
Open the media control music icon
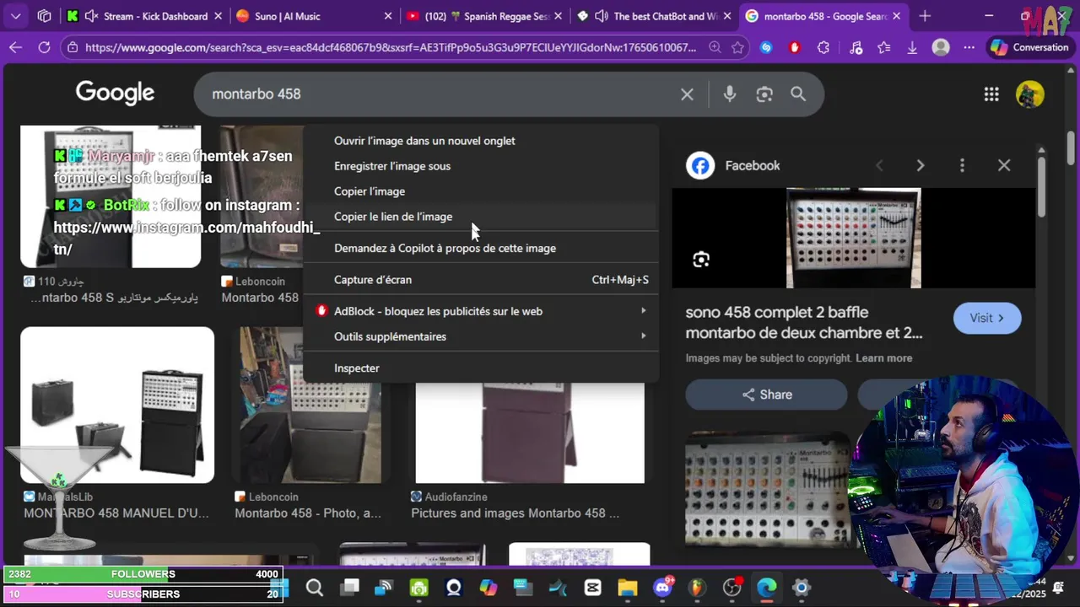856,48
